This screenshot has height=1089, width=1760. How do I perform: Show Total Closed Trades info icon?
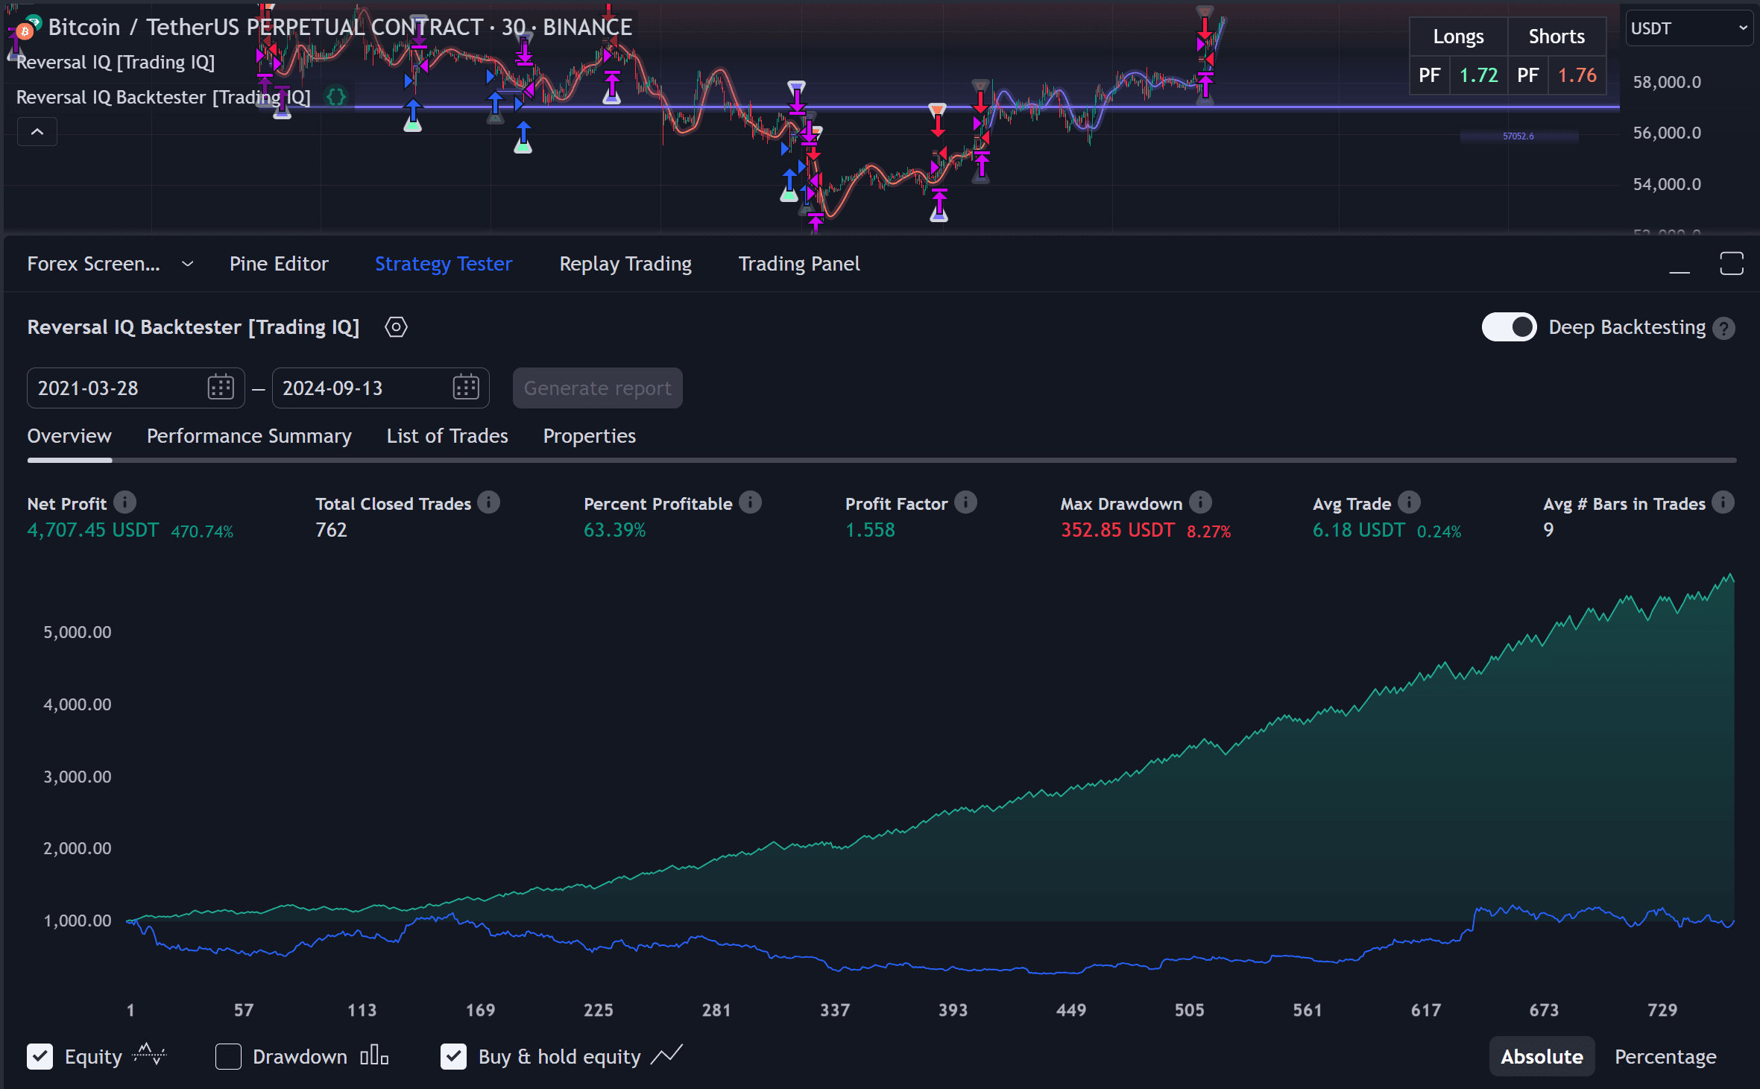(489, 503)
